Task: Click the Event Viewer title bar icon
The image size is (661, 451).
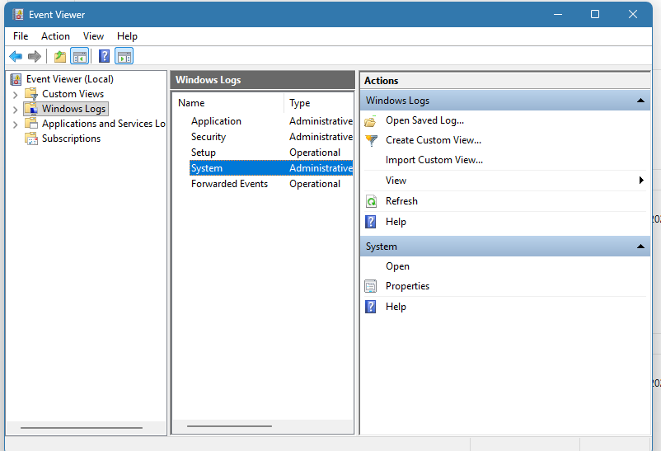Action: (17, 14)
